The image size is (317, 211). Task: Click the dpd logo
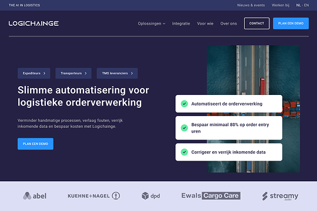pyautogui.click(x=151, y=196)
